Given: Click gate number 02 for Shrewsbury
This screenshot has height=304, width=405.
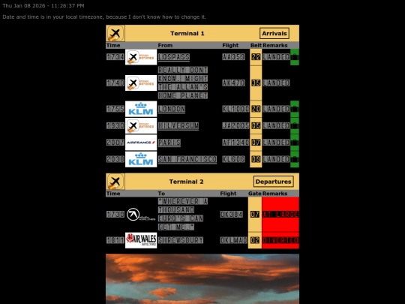Looking at the screenshot, I should 255,240.
